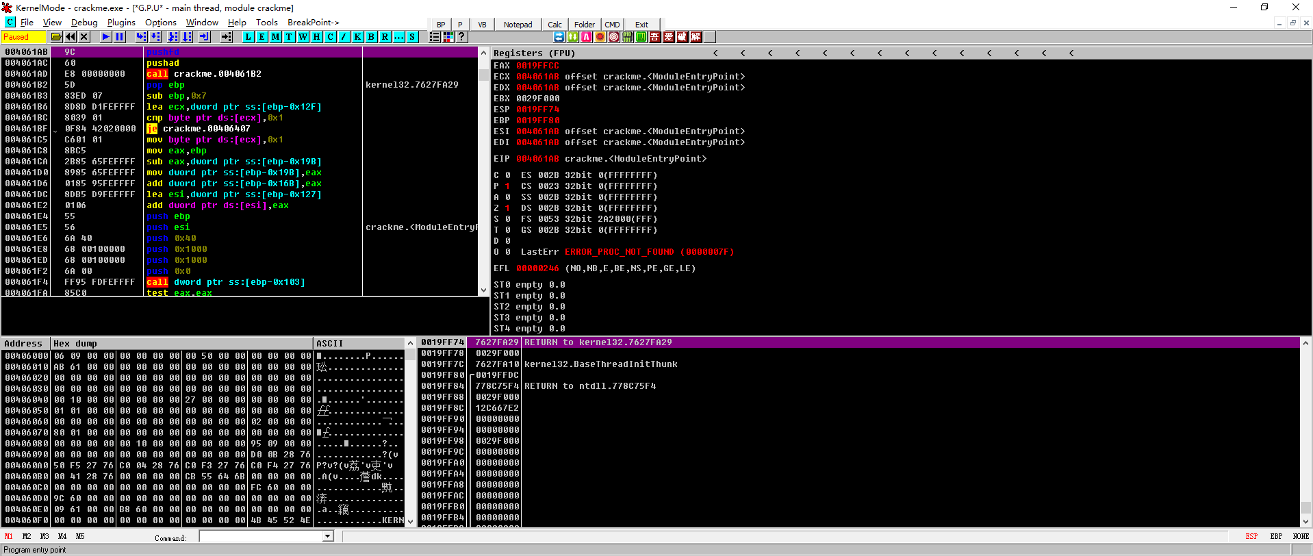The height and width of the screenshot is (556, 1313).
Task: Switch to memory window M2
Action: pos(27,537)
